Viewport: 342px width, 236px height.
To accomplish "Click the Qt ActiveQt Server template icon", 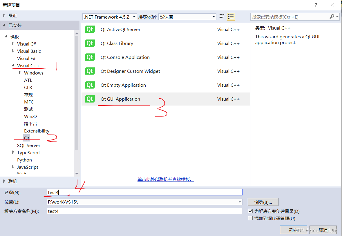I will point(90,29).
